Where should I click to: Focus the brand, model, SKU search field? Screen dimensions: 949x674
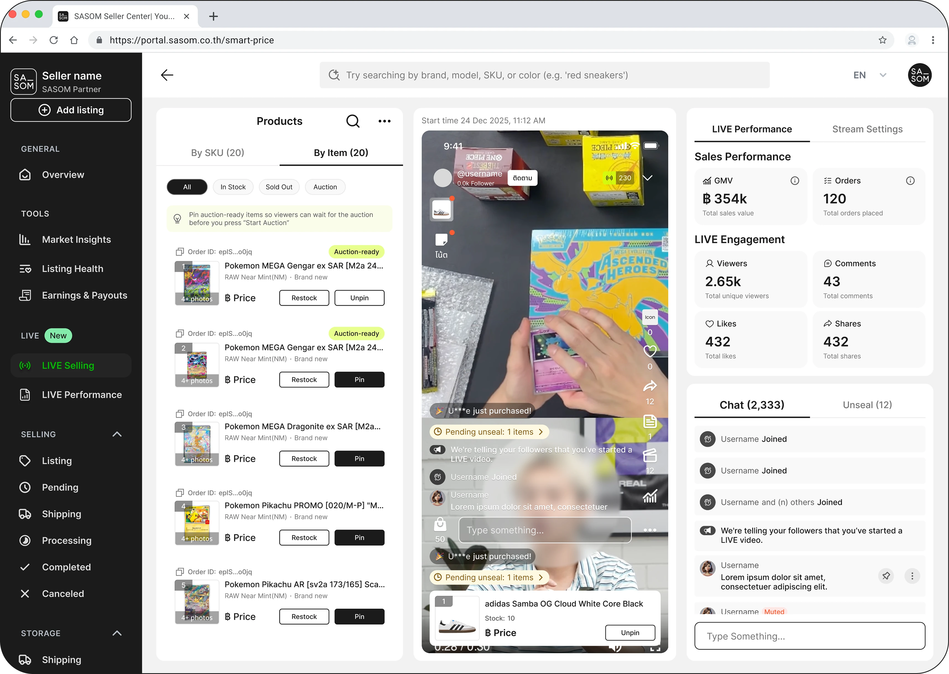tap(545, 75)
